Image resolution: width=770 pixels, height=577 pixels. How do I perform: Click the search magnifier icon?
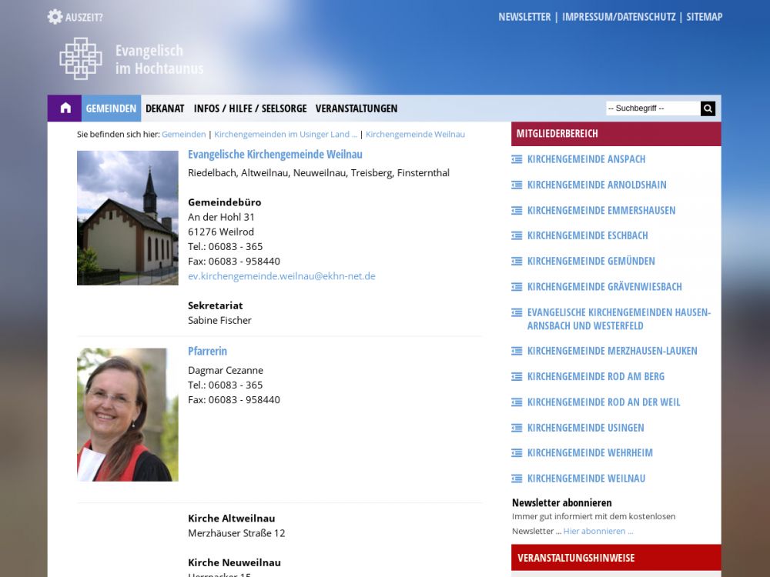(708, 108)
